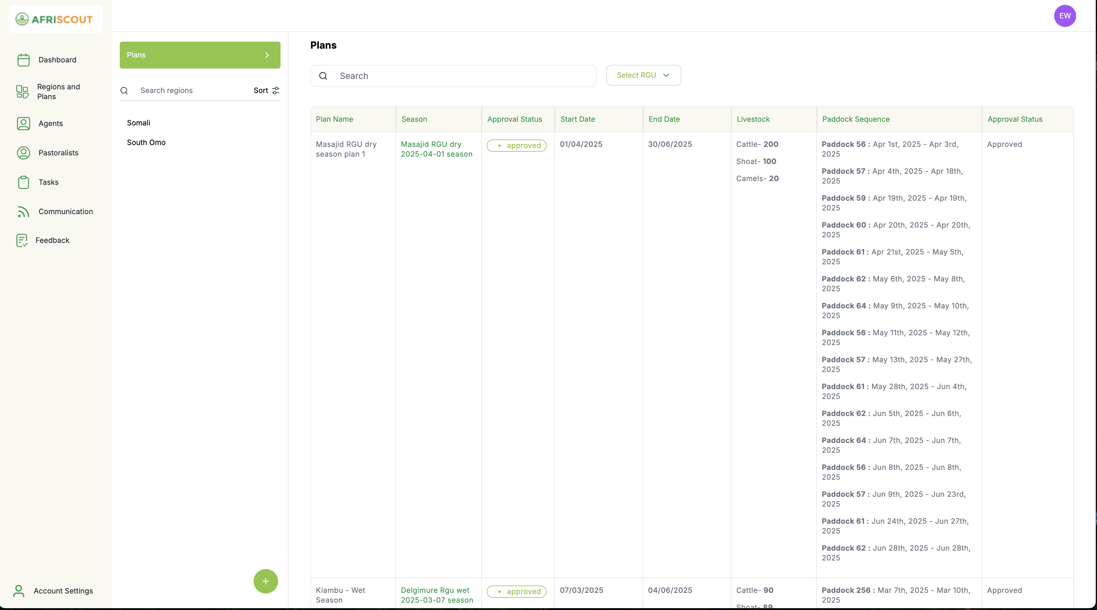Open Delgimure Rgu wet 2025-03-07 season link

436,595
